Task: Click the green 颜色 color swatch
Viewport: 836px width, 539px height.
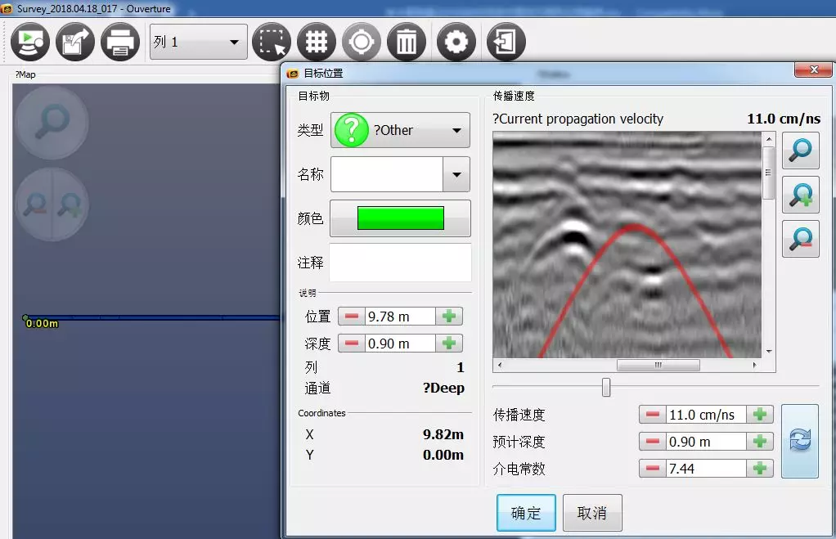Action: 400,218
